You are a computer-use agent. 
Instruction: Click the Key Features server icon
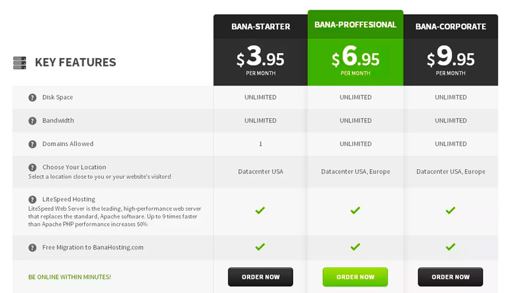coord(20,63)
